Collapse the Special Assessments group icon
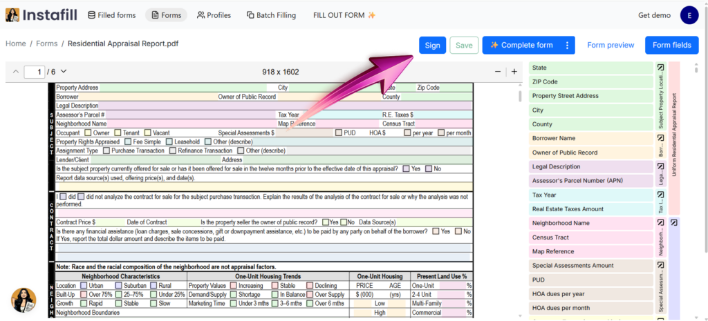 click(660, 265)
